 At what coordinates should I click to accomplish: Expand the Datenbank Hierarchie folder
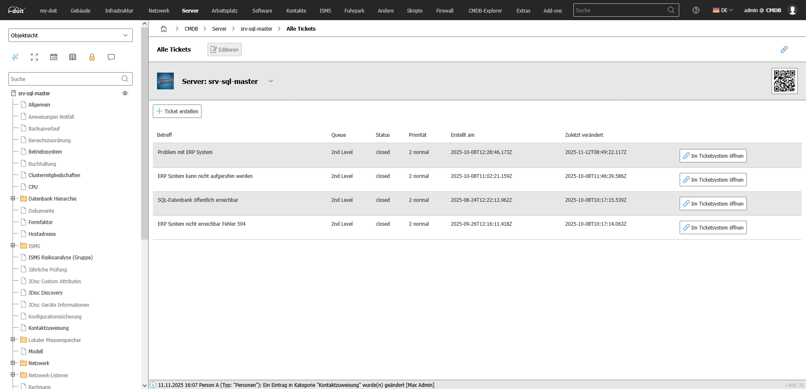[13, 198]
